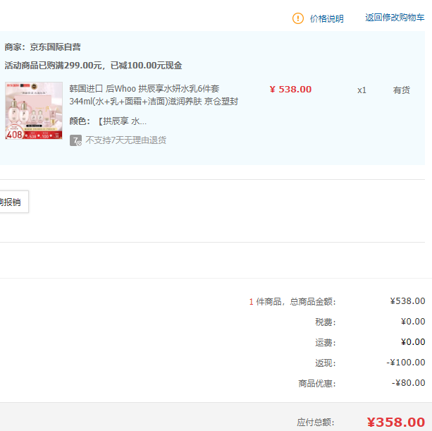Click the color option 【拱辰享 水...
The image size is (432, 431).
pyautogui.click(x=123, y=121)
